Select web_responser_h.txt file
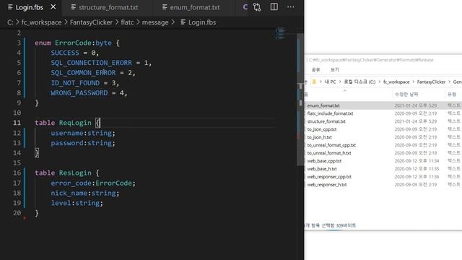Image resolution: width=462 pixels, height=260 pixels. click(x=327, y=185)
